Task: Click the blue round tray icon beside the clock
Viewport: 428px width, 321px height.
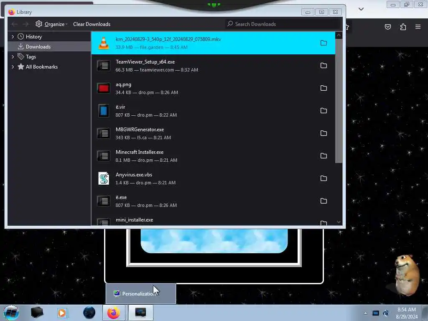Action: click(386, 313)
